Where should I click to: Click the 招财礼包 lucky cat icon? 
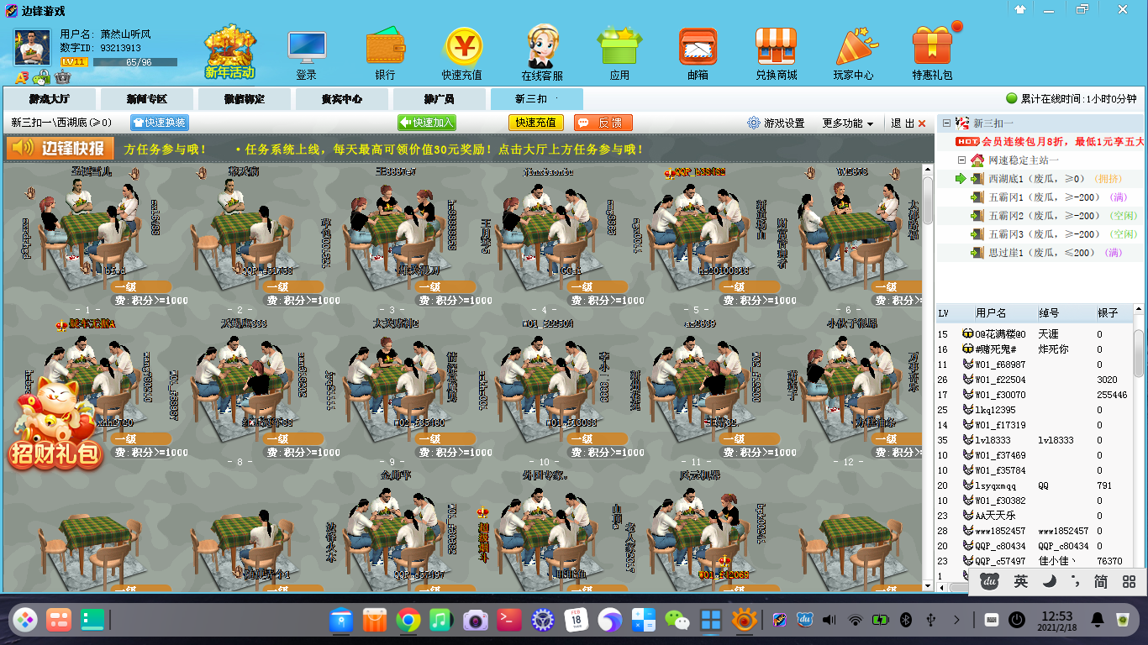click(x=55, y=422)
